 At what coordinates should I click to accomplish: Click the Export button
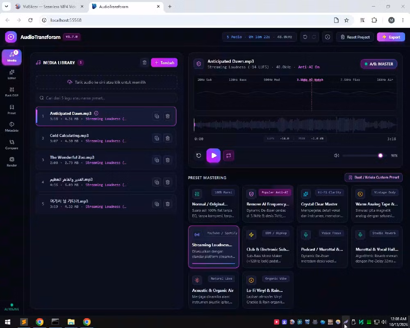(x=391, y=37)
